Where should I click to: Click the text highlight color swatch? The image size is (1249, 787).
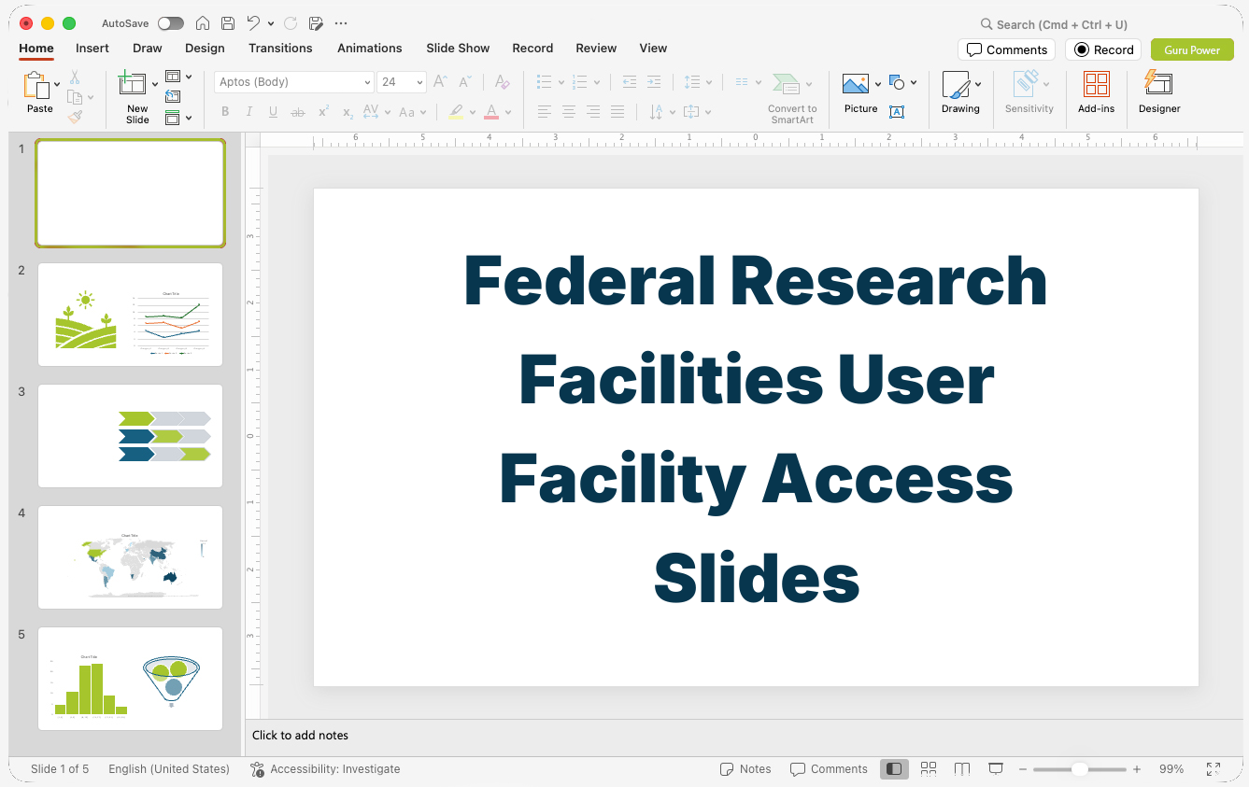456,112
